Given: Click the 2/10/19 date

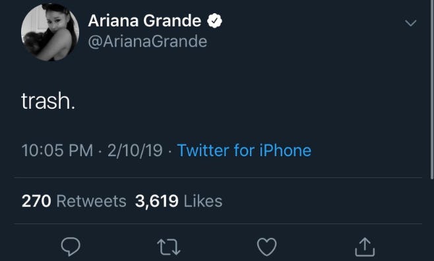Looking at the screenshot, I should click(x=135, y=150).
